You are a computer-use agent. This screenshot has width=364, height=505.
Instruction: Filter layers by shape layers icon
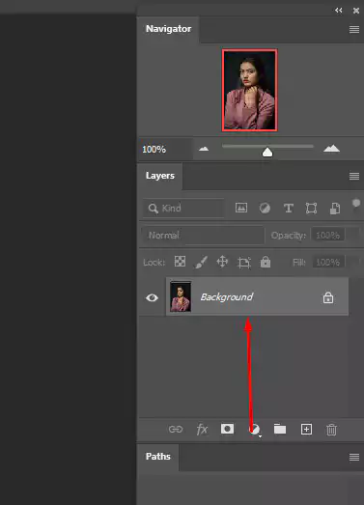311,208
